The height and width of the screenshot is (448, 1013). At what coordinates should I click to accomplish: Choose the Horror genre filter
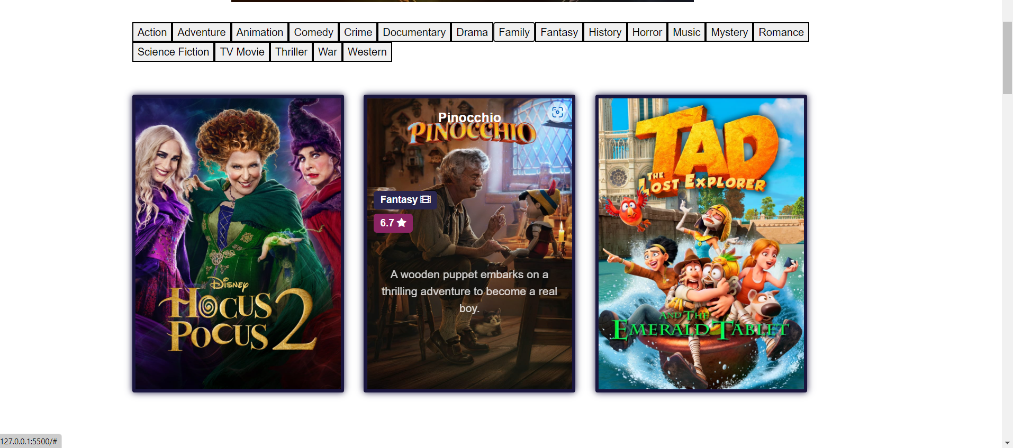[x=647, y=32]
